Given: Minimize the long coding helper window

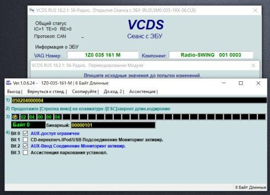Looking at the screenshot, I should tap(224, 83).
